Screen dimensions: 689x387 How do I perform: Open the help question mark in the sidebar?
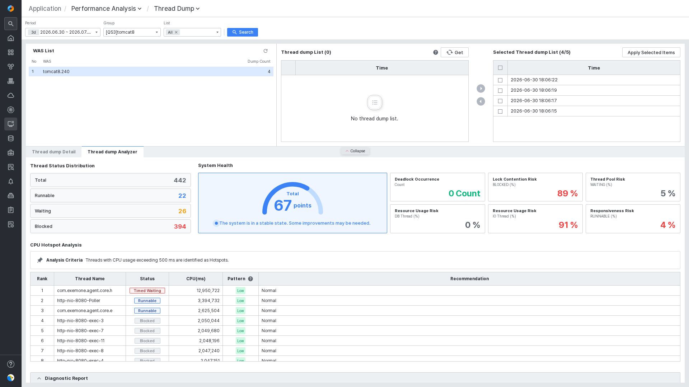11,364
